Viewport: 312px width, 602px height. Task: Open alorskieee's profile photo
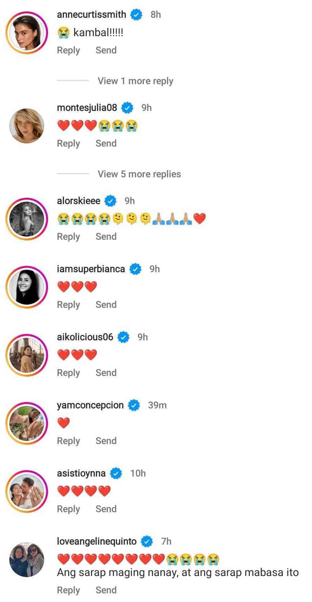(27, 219)
